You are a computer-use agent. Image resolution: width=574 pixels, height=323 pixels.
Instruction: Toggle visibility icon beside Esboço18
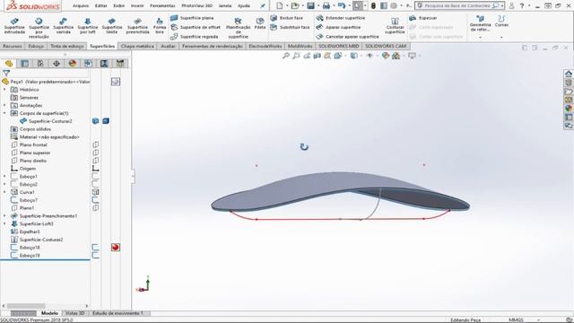(96, 248)
